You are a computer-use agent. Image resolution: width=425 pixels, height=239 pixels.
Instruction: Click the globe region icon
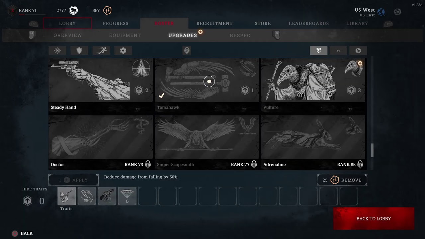pyautogui.click(x=381, y=12)
